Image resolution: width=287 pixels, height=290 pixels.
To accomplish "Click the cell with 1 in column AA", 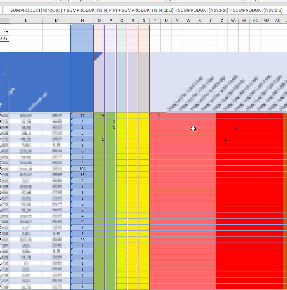I will 233,127.
